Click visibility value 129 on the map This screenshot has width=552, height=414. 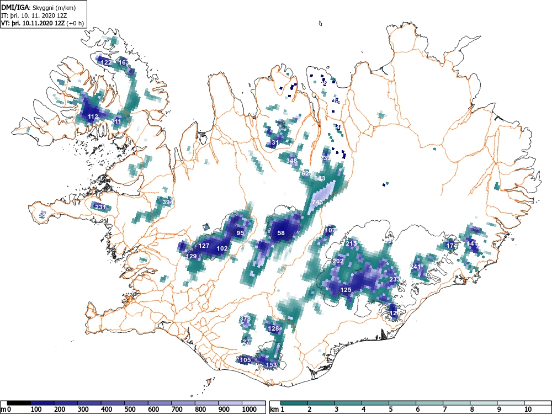point(191,256)
